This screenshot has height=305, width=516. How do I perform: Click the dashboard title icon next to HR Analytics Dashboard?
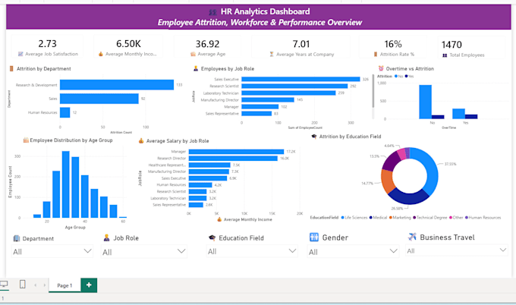click(213, 12)
